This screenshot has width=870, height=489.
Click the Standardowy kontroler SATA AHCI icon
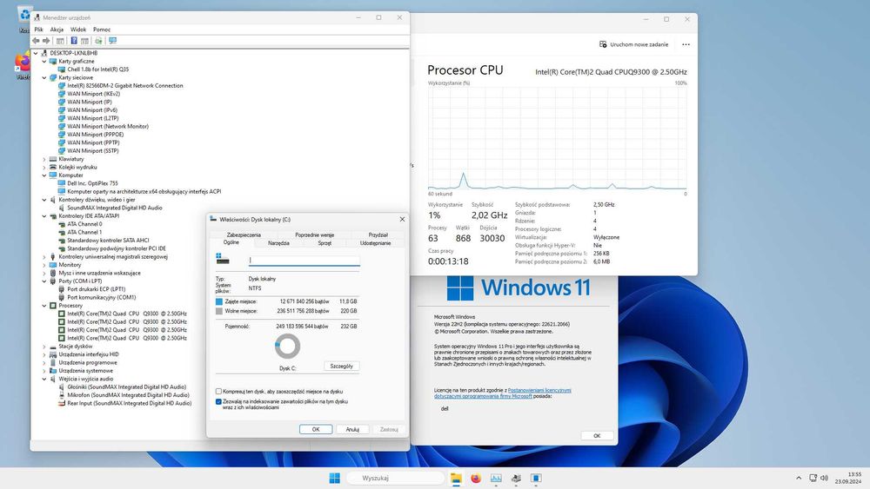coord(62,241)
